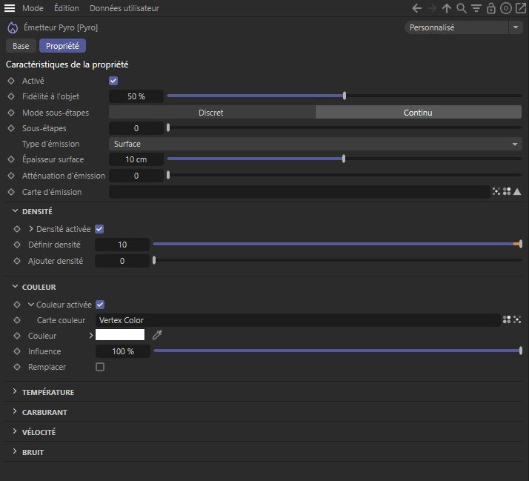The height and width of the screenshot is (481, 529).
Task: Expand the CARBURANT section
Action: click(44, 412)
